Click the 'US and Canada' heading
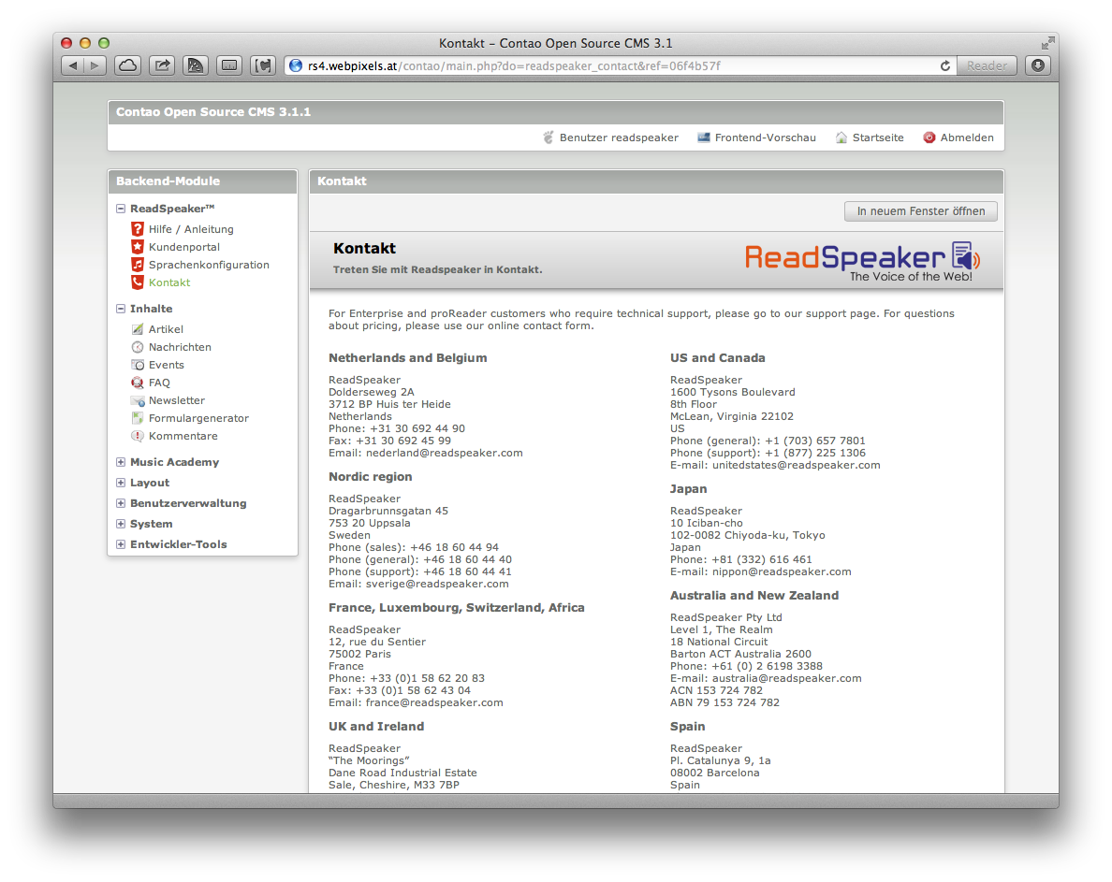Image resolution: width=1112 pixels, height=882 pixels. pyautogui.click(x=718, y=358)
